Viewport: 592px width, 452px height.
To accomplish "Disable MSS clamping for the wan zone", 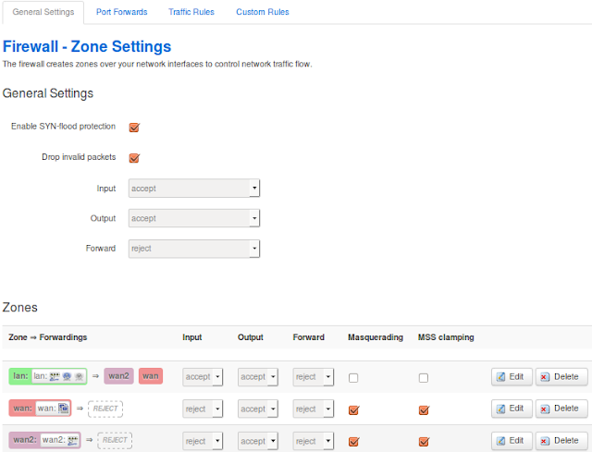I will tap(424, 409).
